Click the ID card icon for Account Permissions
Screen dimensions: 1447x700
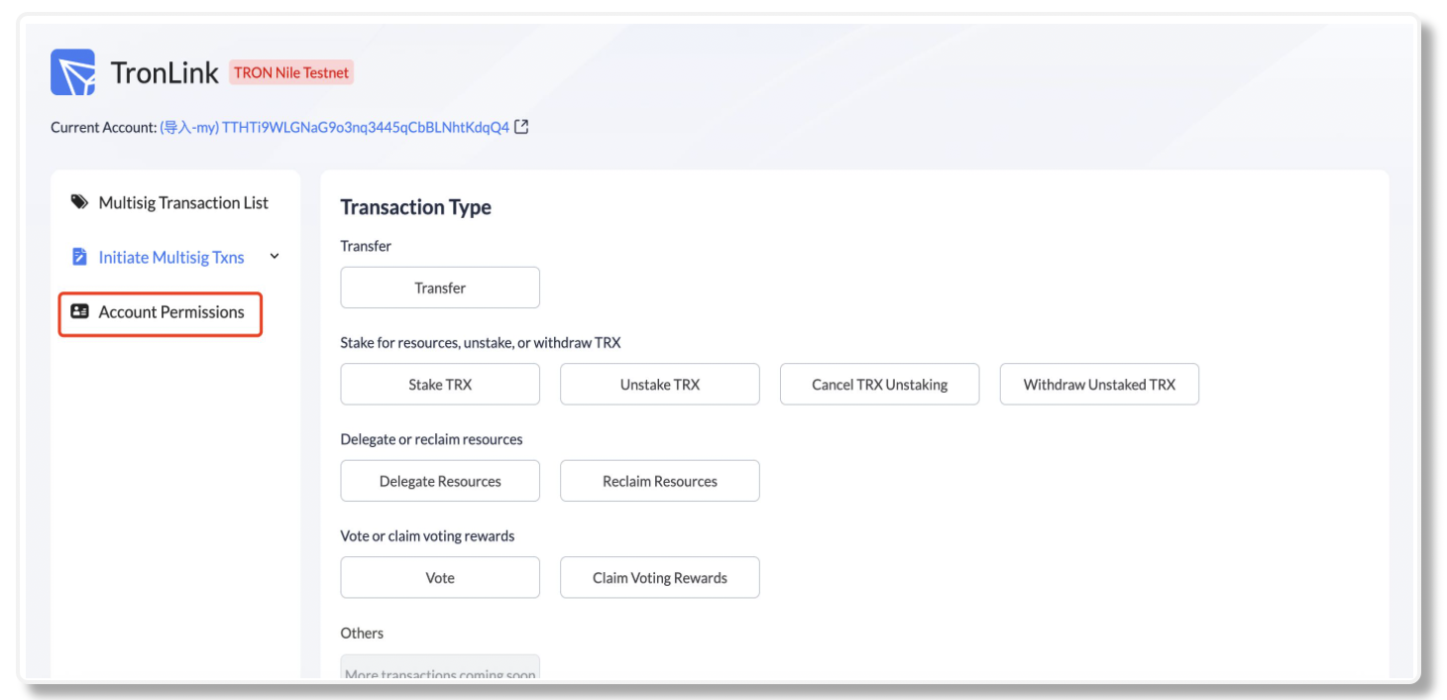80,311
